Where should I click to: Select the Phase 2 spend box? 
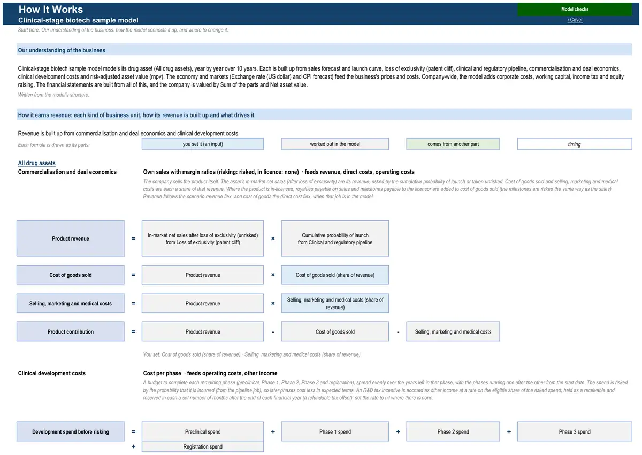point(453,431)
